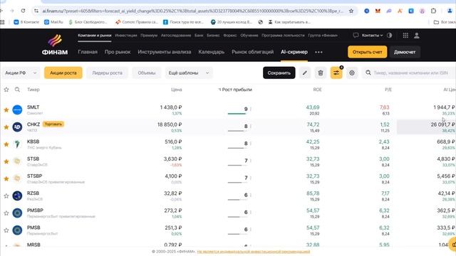Open the Календарь menu item
Screen dimensions: 456x256
pos(212,52)
